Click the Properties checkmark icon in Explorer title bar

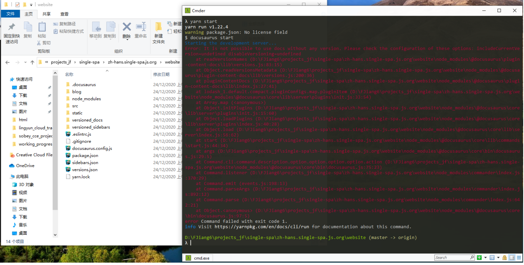(17, 5)
